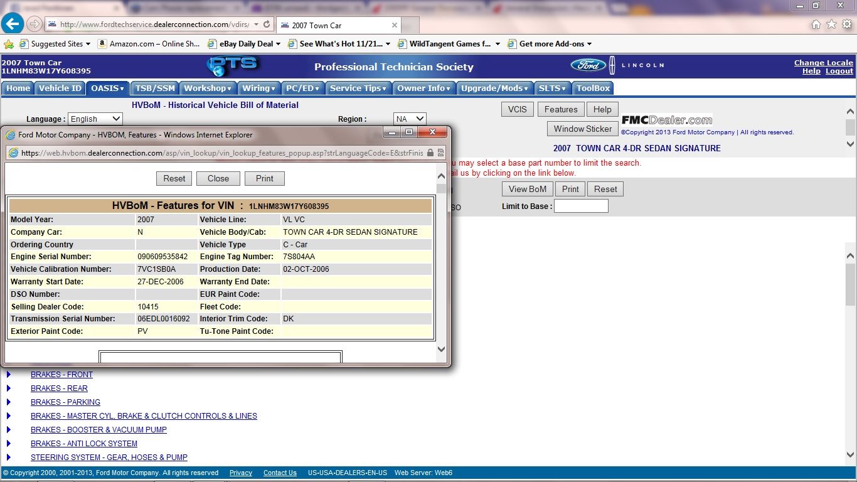Click the Ford oval logo

click(x=588, y=65)
